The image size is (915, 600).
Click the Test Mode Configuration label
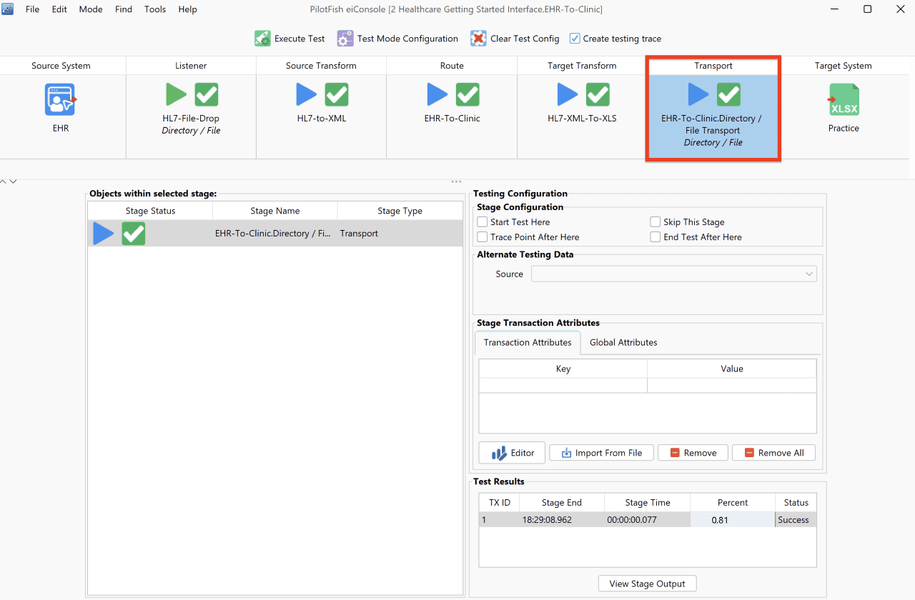(x=407, y=39)
